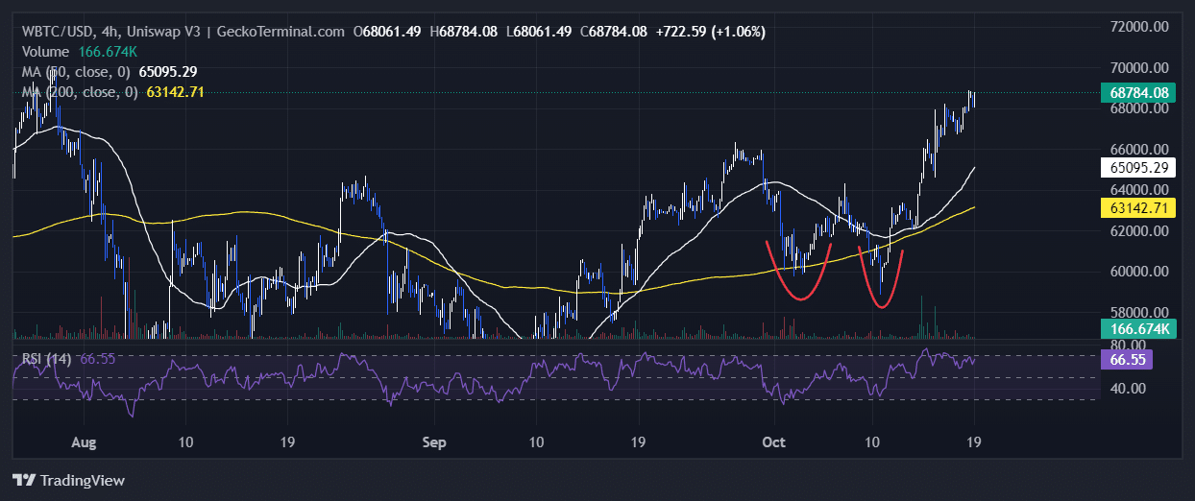Click the TradingView logo icon

click(x=23, y=480)
